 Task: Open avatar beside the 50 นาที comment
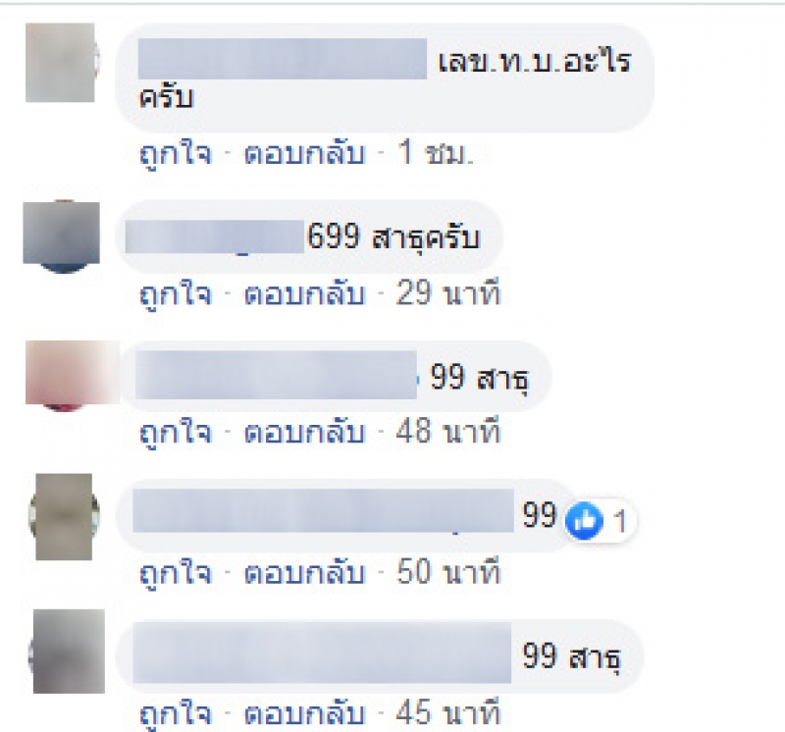pos(64,517)
